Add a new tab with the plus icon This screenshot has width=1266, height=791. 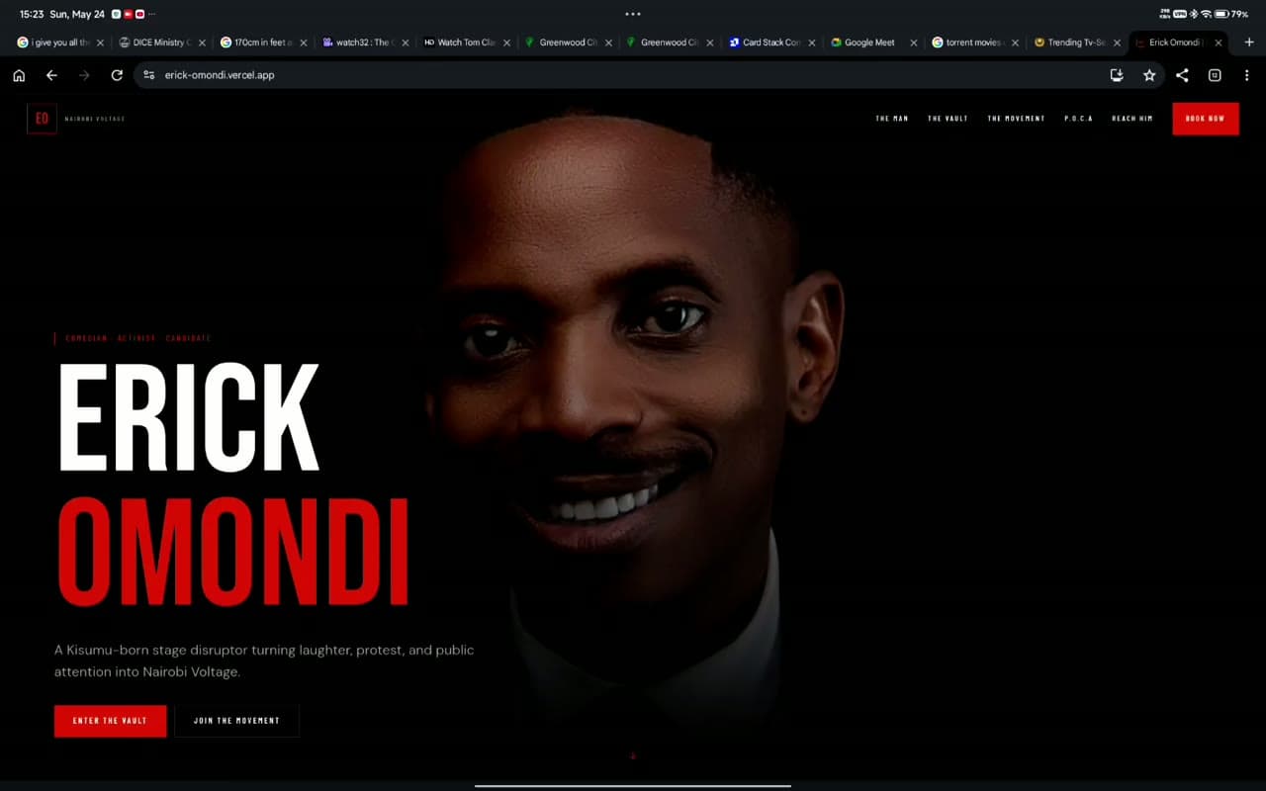[x=1249, y=43]
